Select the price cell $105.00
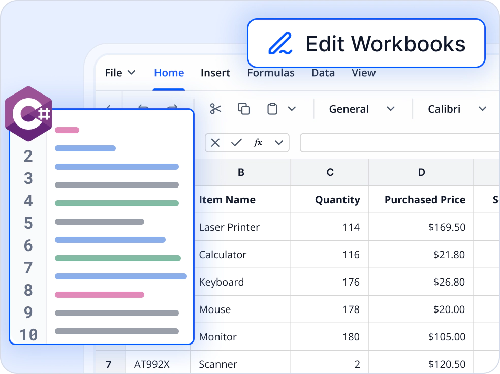 [x=421, y=337]
